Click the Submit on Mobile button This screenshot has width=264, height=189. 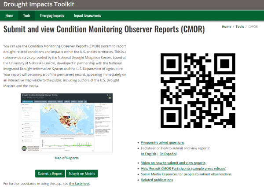click(82, 174)
